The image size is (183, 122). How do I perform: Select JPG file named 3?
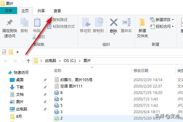pyautogui.click(x=61, y=112)
